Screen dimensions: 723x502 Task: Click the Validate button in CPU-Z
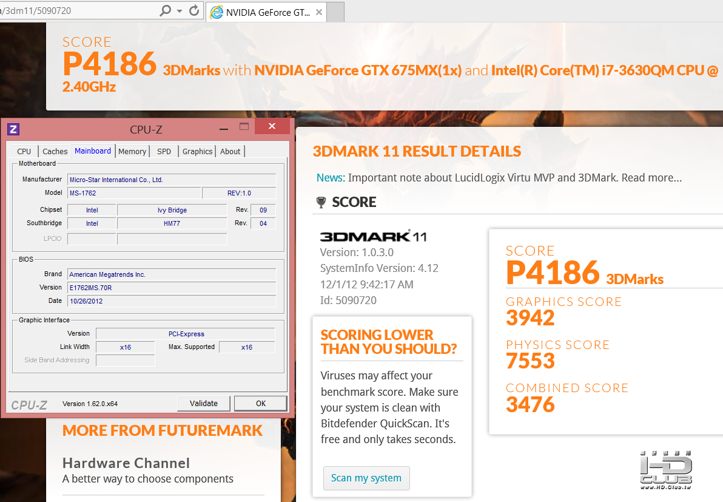[204, 403]
